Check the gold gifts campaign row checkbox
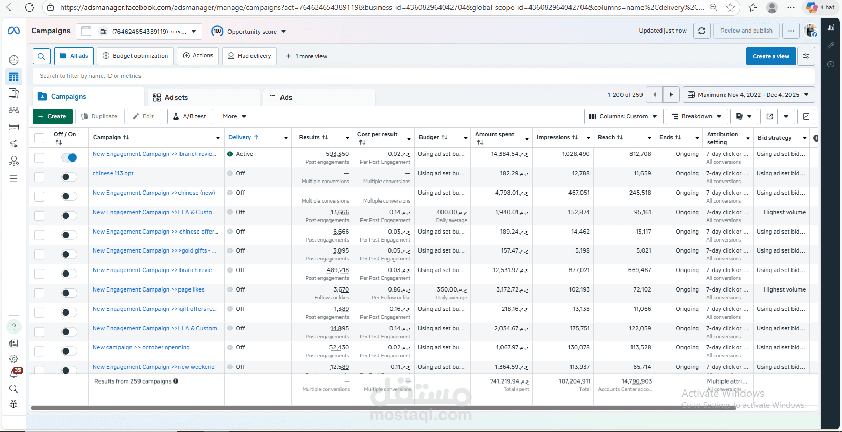Image resolution: width=842 pixels, height=432 pixels. point(39,254)
